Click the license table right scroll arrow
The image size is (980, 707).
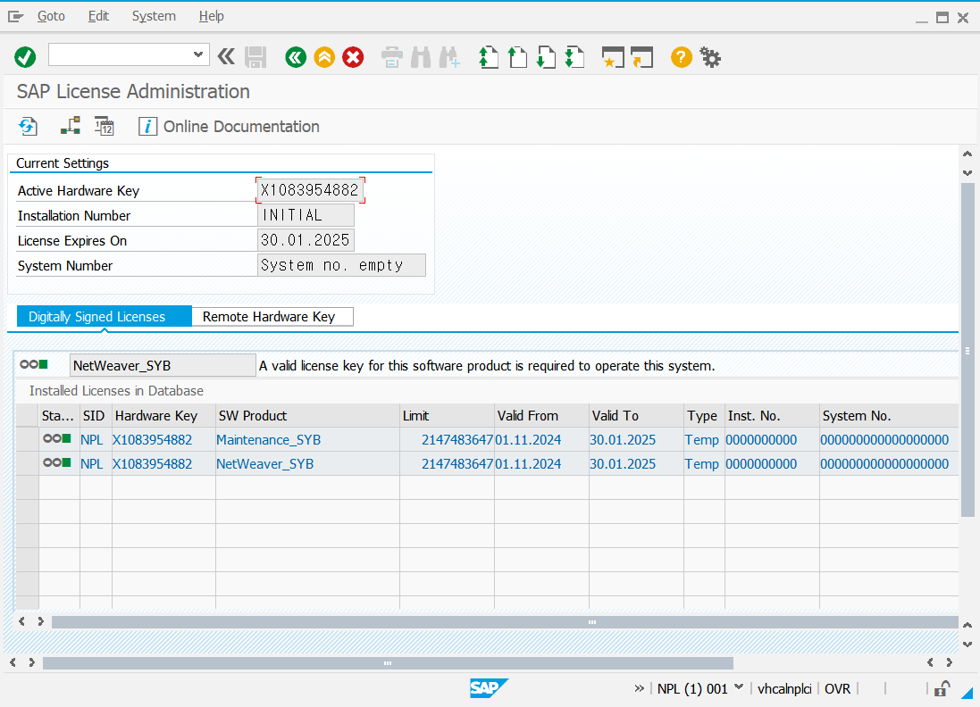point(40,621)
